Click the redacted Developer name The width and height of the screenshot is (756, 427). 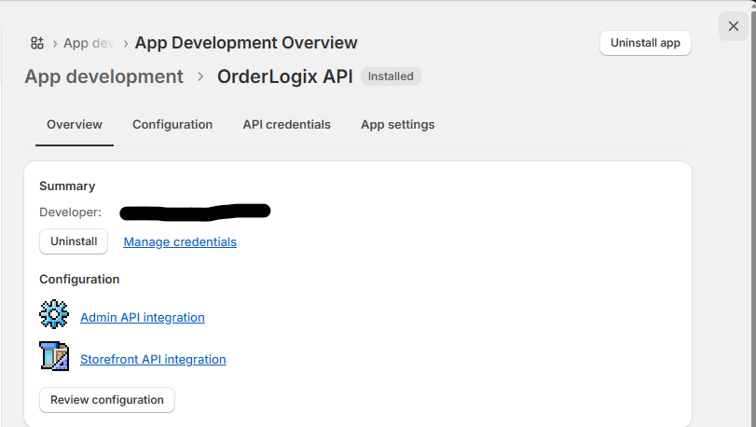coord(195,212)
